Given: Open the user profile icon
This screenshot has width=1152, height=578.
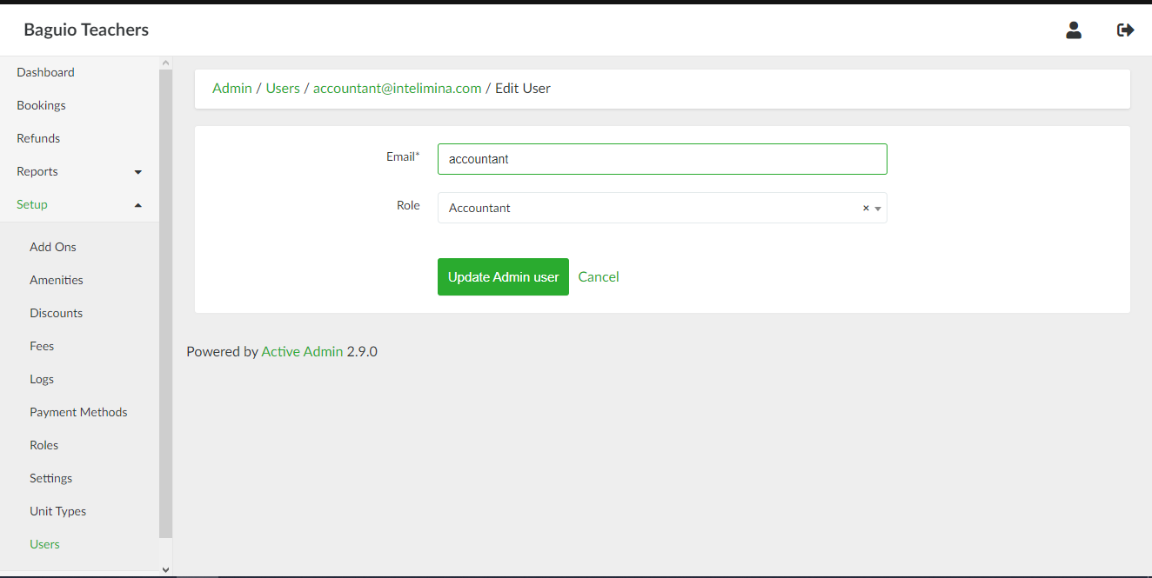Looking at the screenshot, I should (1074, 30).
